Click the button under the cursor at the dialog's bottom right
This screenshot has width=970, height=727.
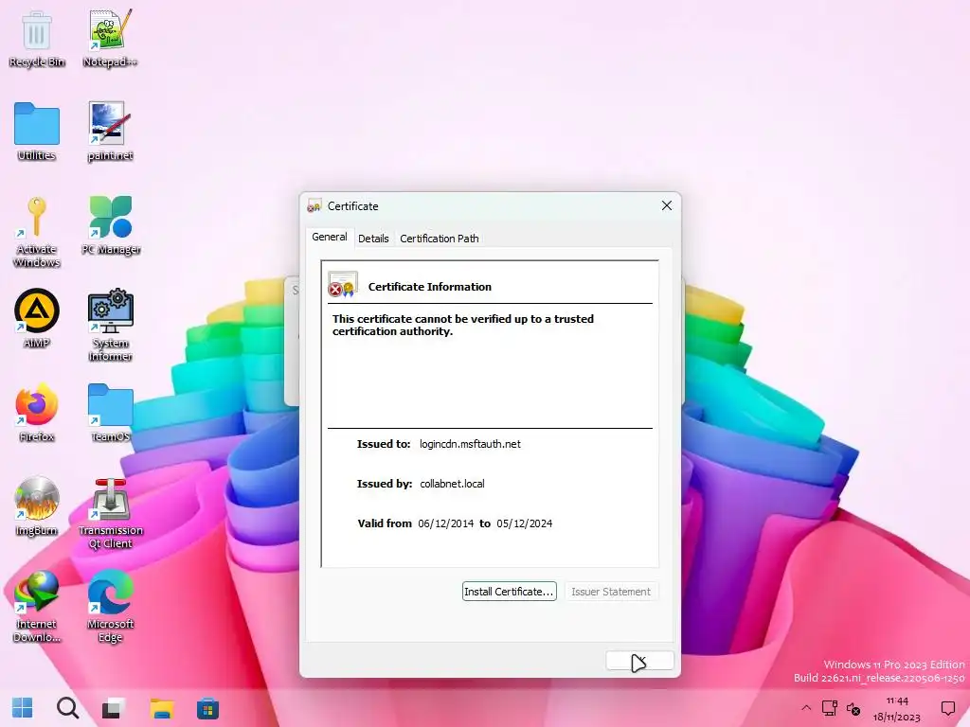click(639, 660)
